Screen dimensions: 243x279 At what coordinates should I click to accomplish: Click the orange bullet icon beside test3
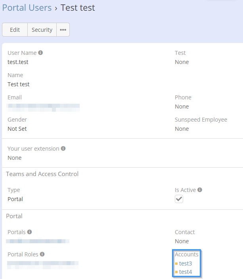click(x=176, y=263)
